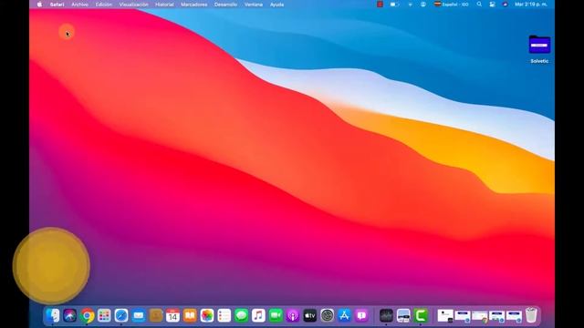
Task: Open the green Messages app
Action: [241, 316]
